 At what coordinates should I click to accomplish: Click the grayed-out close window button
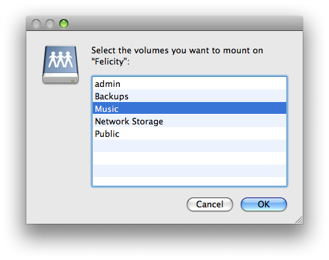[36, 24]
